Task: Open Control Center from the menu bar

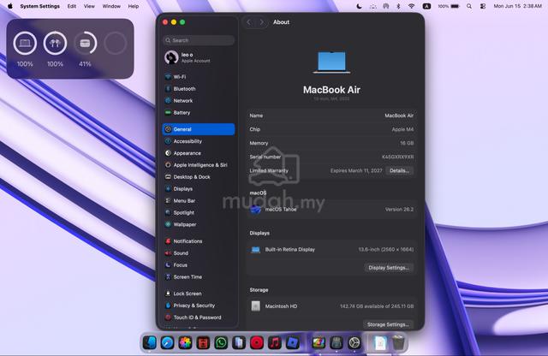Action: coord(483,6)
